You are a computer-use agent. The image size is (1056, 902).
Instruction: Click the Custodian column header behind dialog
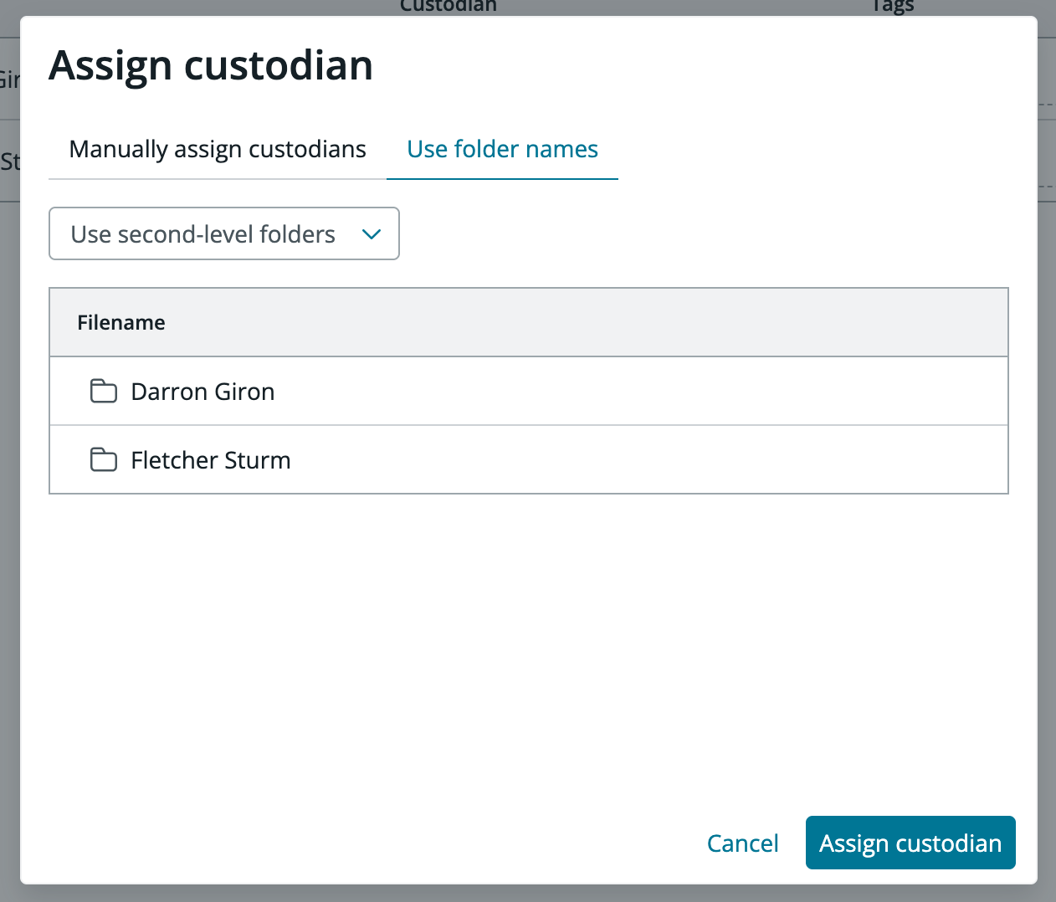click(449, 7)
